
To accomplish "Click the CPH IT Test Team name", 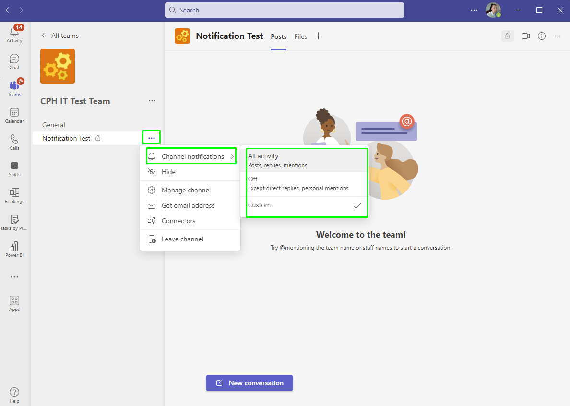I will pos(75,101).
